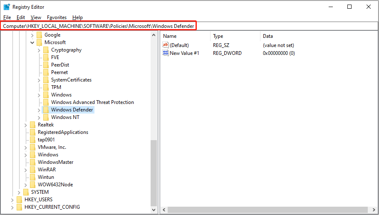Click the Registry Editor app icon in title bar

tap(7, 7)
